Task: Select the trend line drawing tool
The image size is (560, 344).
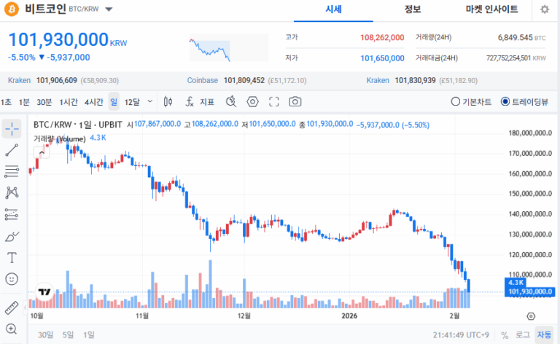Action: [12, 150]
